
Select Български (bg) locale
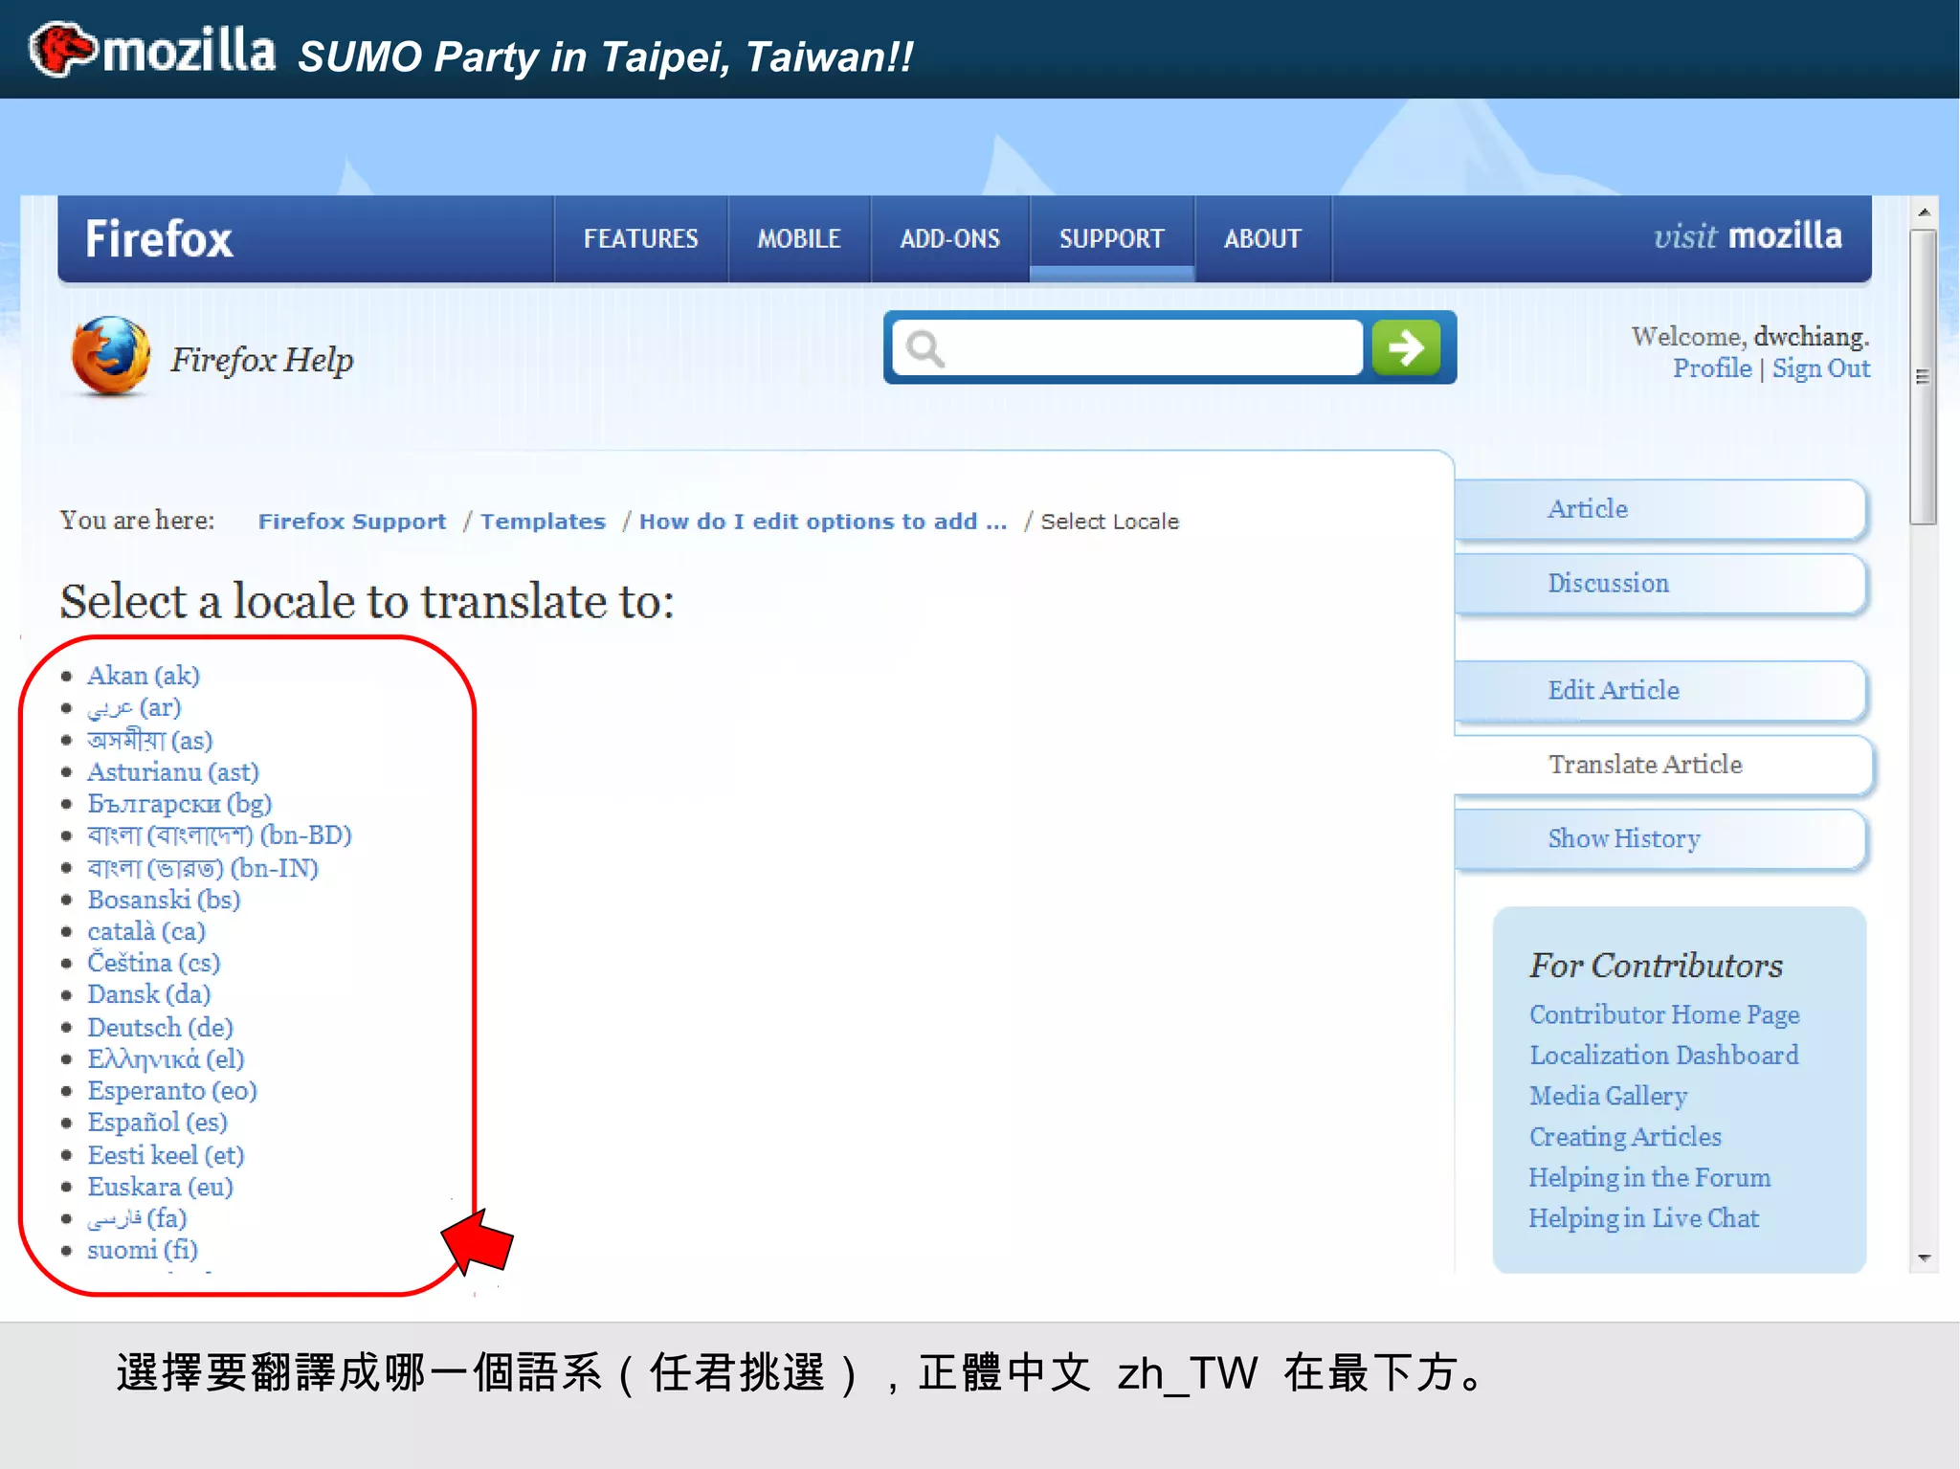click(180, 804)
